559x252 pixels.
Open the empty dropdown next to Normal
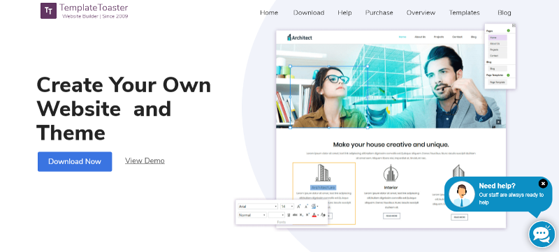(x=276, y=215)
